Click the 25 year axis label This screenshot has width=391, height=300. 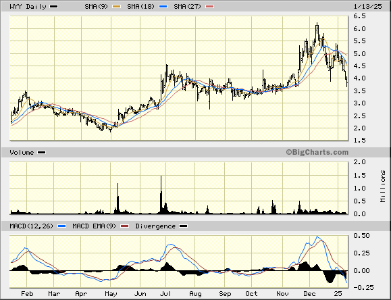[338, 294]
